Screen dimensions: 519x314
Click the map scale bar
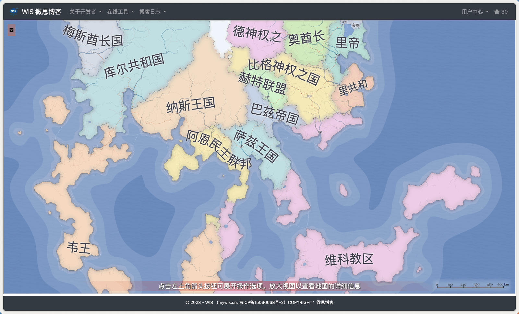[472, 285]
